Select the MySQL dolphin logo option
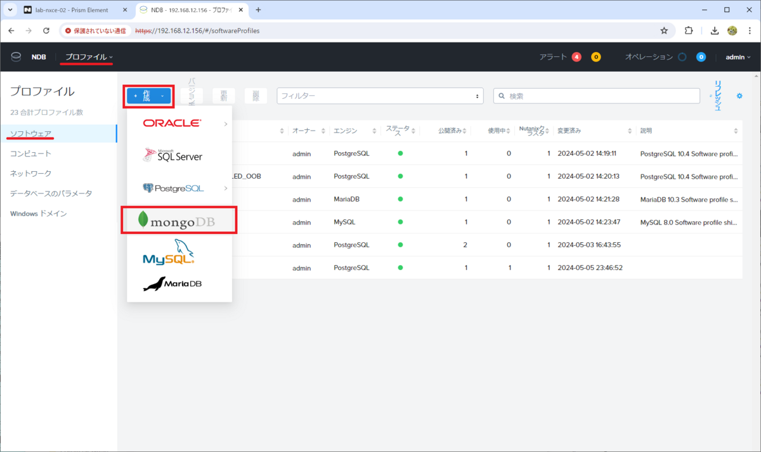This screenshot has width=761, height=452. point(168,252)
